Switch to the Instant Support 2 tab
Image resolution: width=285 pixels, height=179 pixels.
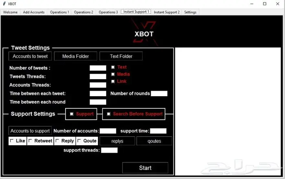tap(167, 12)
